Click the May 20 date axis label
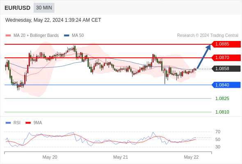This screenshot has height=164, width=242. click(x=50, y=157)
